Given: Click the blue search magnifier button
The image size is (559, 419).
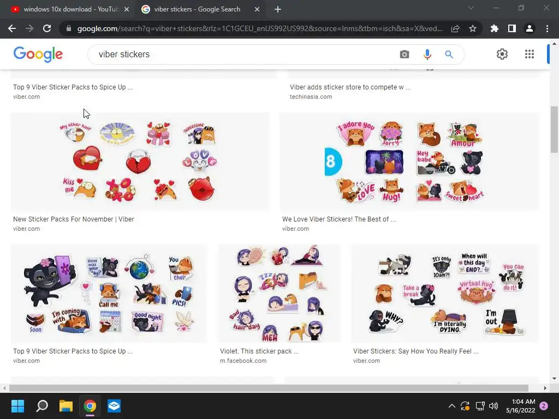Looking at the screenshot, I should [449, 54].
